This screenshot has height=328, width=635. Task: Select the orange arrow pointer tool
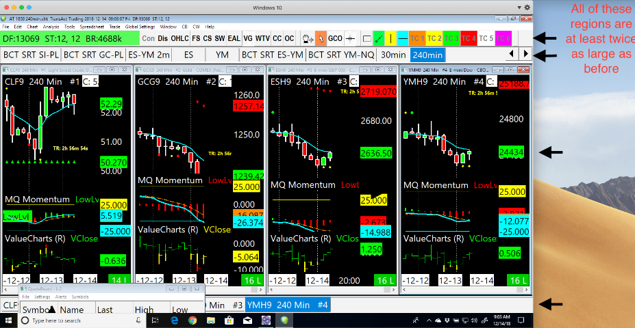pos(321,39)
